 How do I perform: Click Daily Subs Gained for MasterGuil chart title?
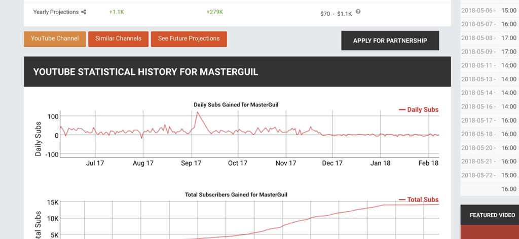tap(236, 105)
